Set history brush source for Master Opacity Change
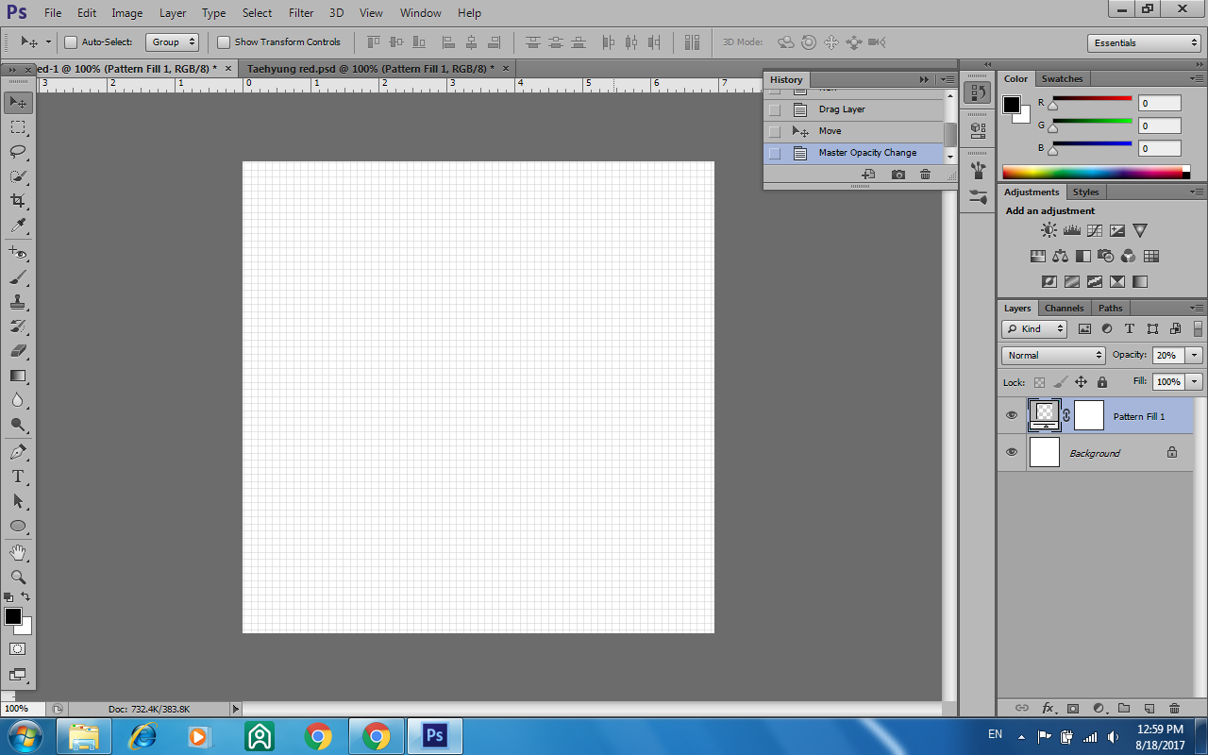 click(x=775, y=153)
